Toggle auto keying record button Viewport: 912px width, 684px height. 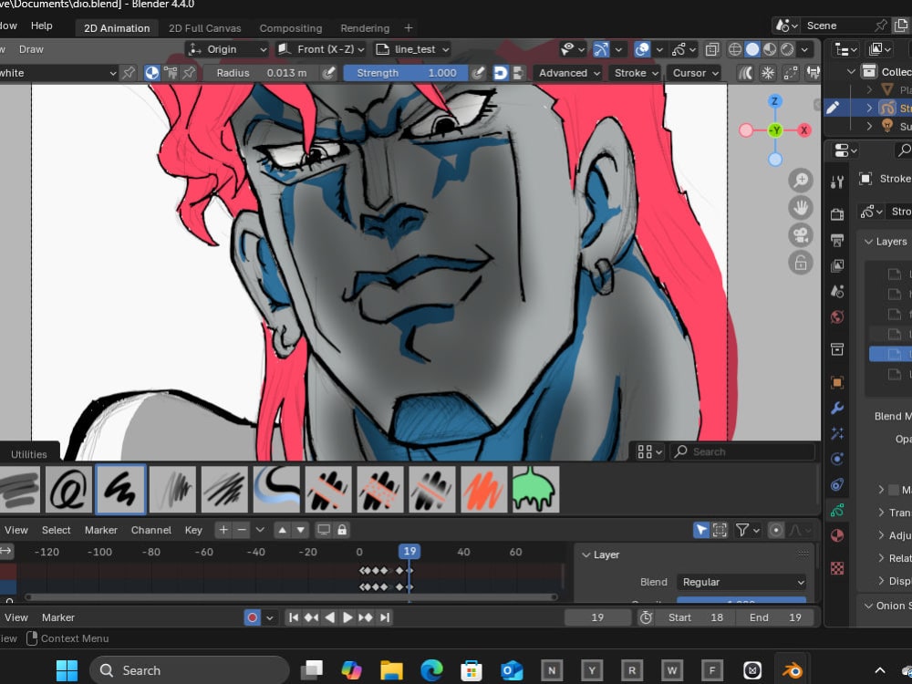[252, 617]
